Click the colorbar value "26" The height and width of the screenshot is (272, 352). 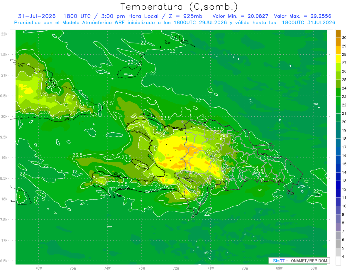(x=344, y=71)
